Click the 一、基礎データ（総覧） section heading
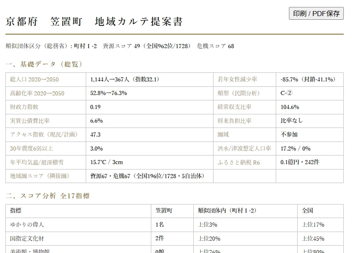 (x=44, y=64)
